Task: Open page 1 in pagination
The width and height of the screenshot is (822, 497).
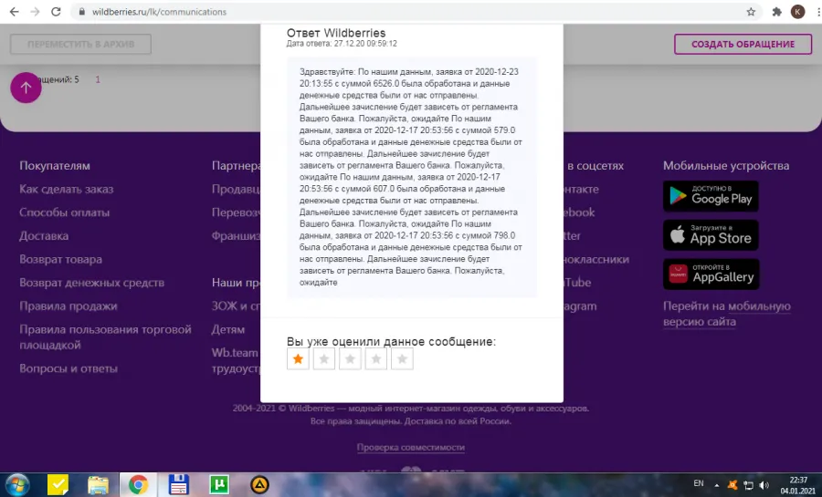Action: click(98, 79)
